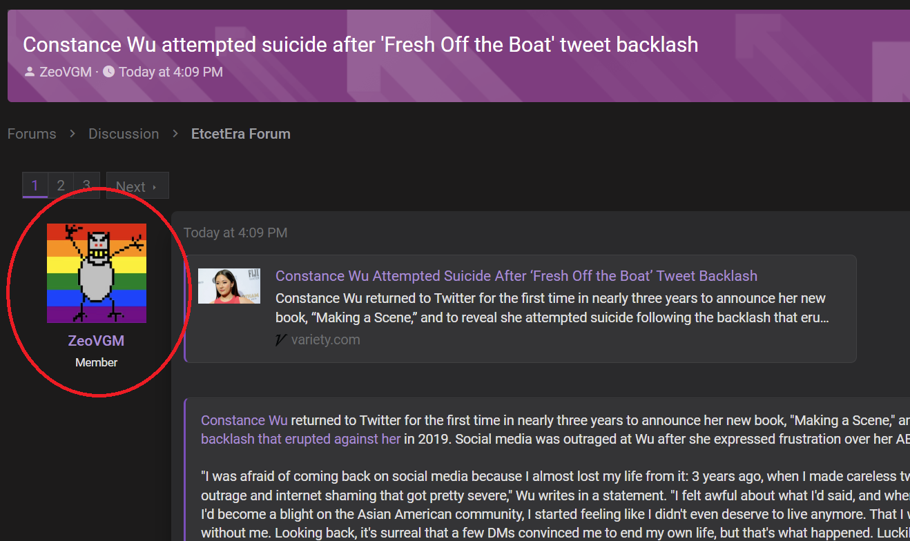Open the EtcetEra Forum breadcrumb

click(x=241, y=134)
